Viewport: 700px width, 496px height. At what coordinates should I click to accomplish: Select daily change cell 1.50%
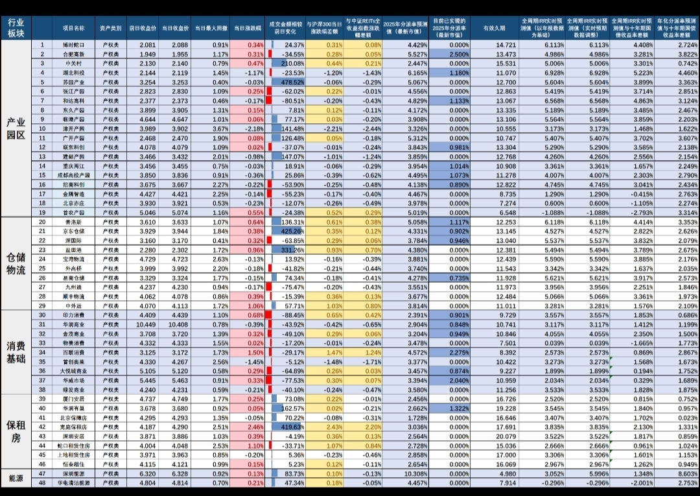tap(248, 352)
